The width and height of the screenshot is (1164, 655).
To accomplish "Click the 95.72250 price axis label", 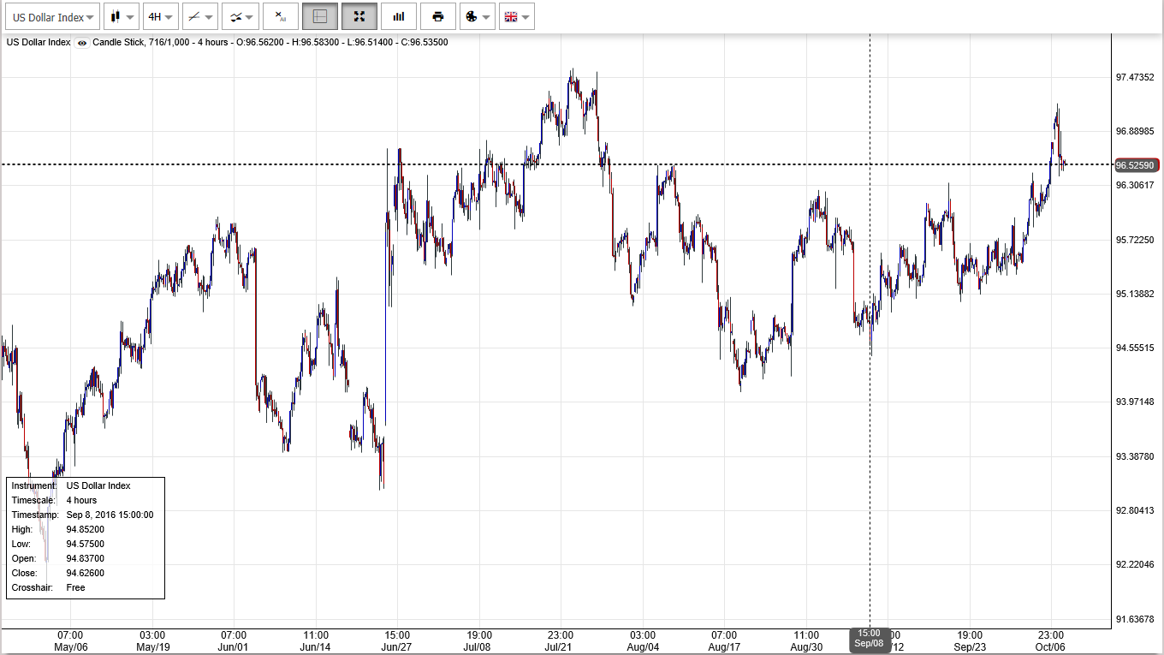I will pyautogui.click(x=1135, y=240).
